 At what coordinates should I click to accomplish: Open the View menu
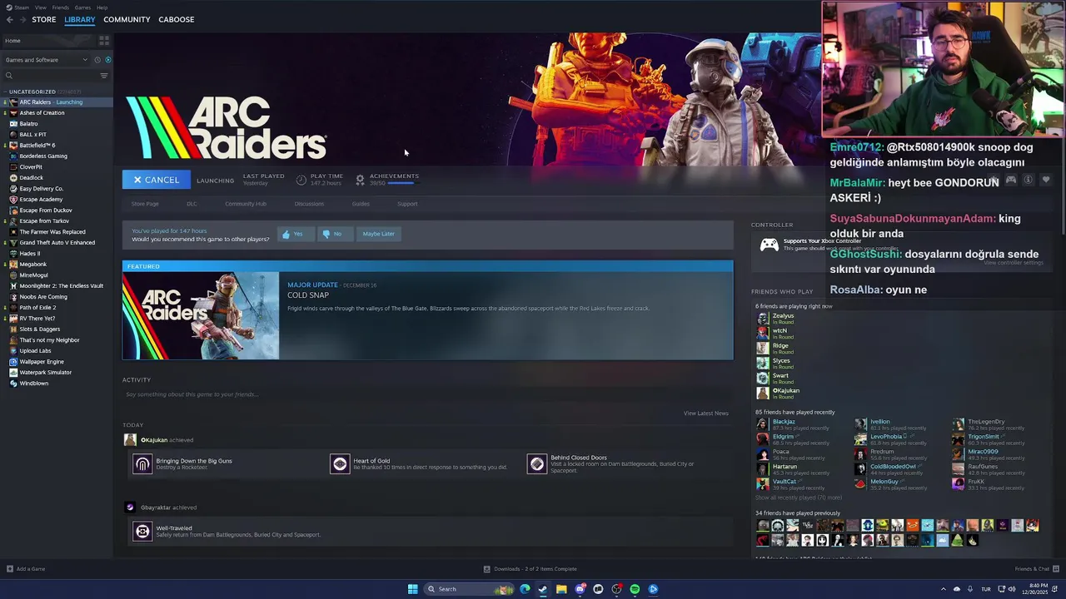[x=40, y=7]
